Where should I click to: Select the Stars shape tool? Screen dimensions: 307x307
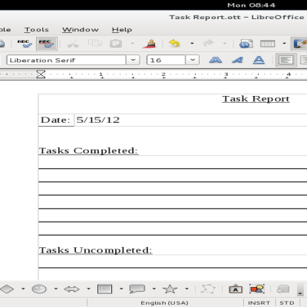pyautogui.click(x=170, y=289)
